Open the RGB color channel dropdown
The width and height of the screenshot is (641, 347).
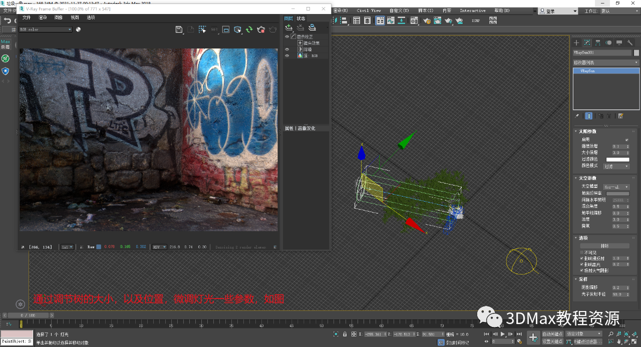point(46,29)
